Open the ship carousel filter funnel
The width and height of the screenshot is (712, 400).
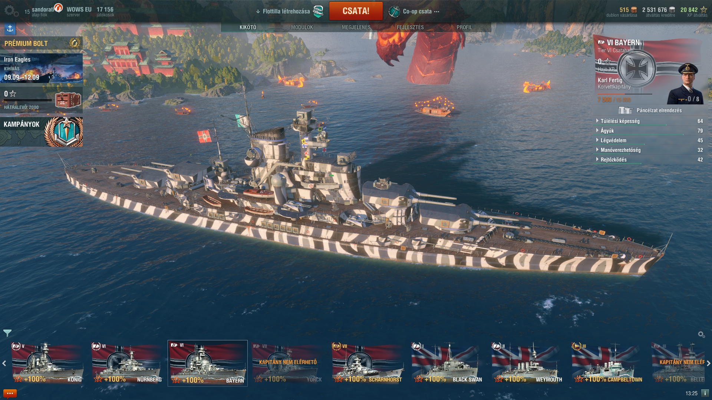7,333
